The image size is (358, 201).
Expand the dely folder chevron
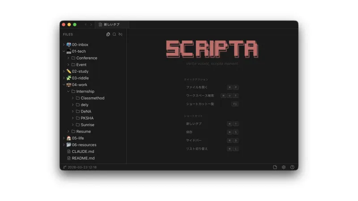point(72,105)
